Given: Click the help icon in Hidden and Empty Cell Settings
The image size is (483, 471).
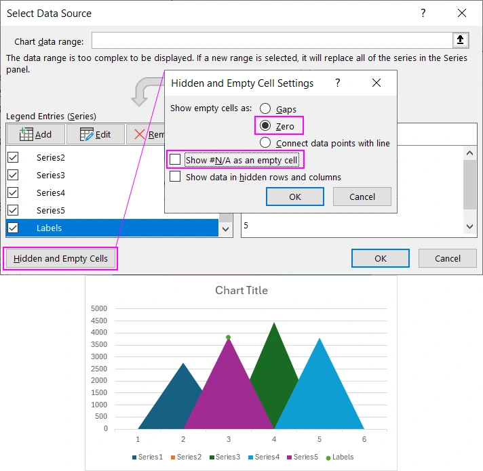Looking at the screenshot, I should click(337, 83).
